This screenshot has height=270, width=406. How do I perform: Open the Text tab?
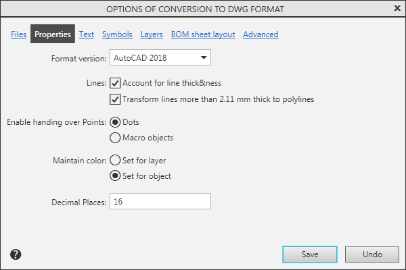(x=87, y=34)
